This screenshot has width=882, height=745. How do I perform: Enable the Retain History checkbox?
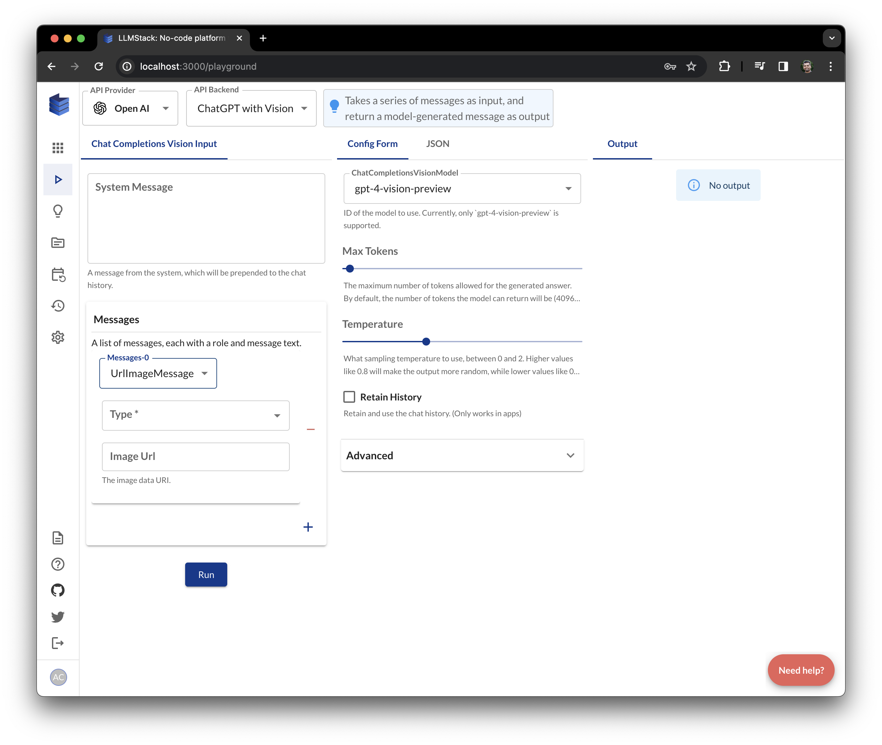click(x=349, y=397)
